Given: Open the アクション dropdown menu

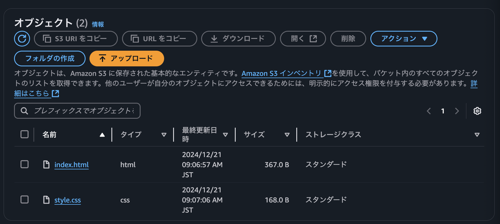Looking at the screenshot, I should click(x=403, y=39).
